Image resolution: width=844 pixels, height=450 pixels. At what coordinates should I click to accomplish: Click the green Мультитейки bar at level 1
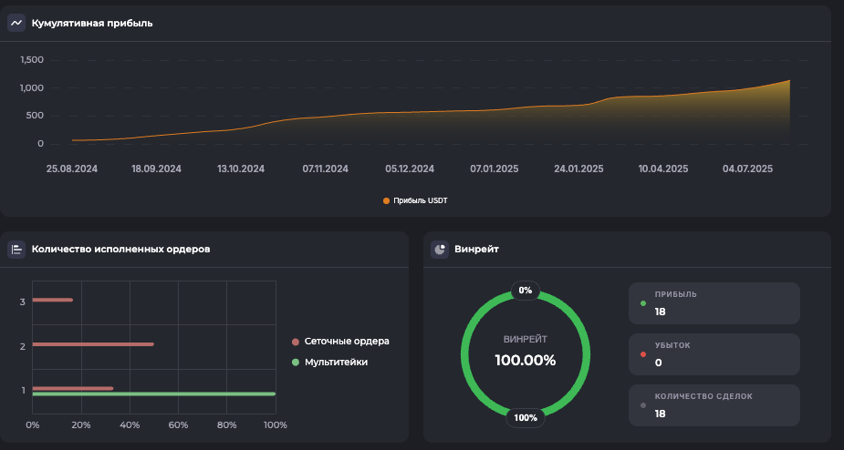153,394
